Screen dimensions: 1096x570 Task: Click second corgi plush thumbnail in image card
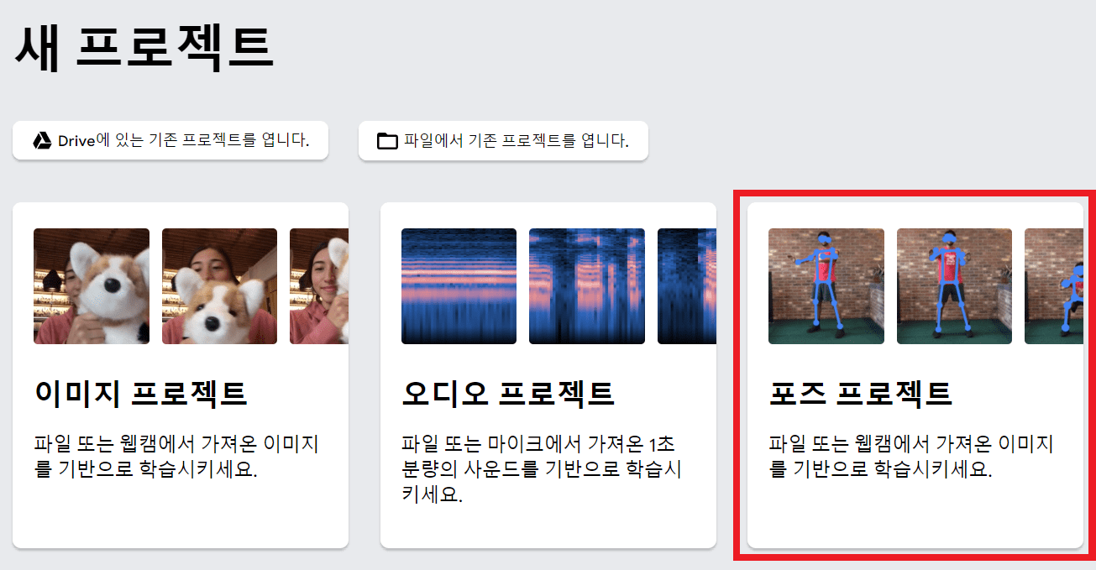(x=219, y=286)
